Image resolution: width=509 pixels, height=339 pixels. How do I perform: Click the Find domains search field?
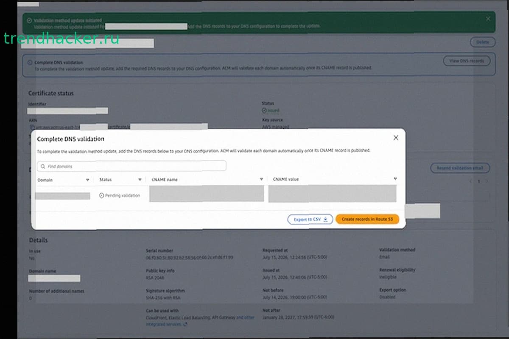[x=131, y=166]
